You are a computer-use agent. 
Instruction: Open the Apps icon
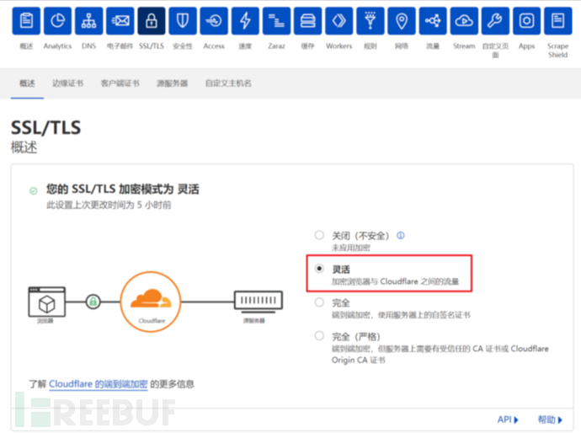pos(526,21)
